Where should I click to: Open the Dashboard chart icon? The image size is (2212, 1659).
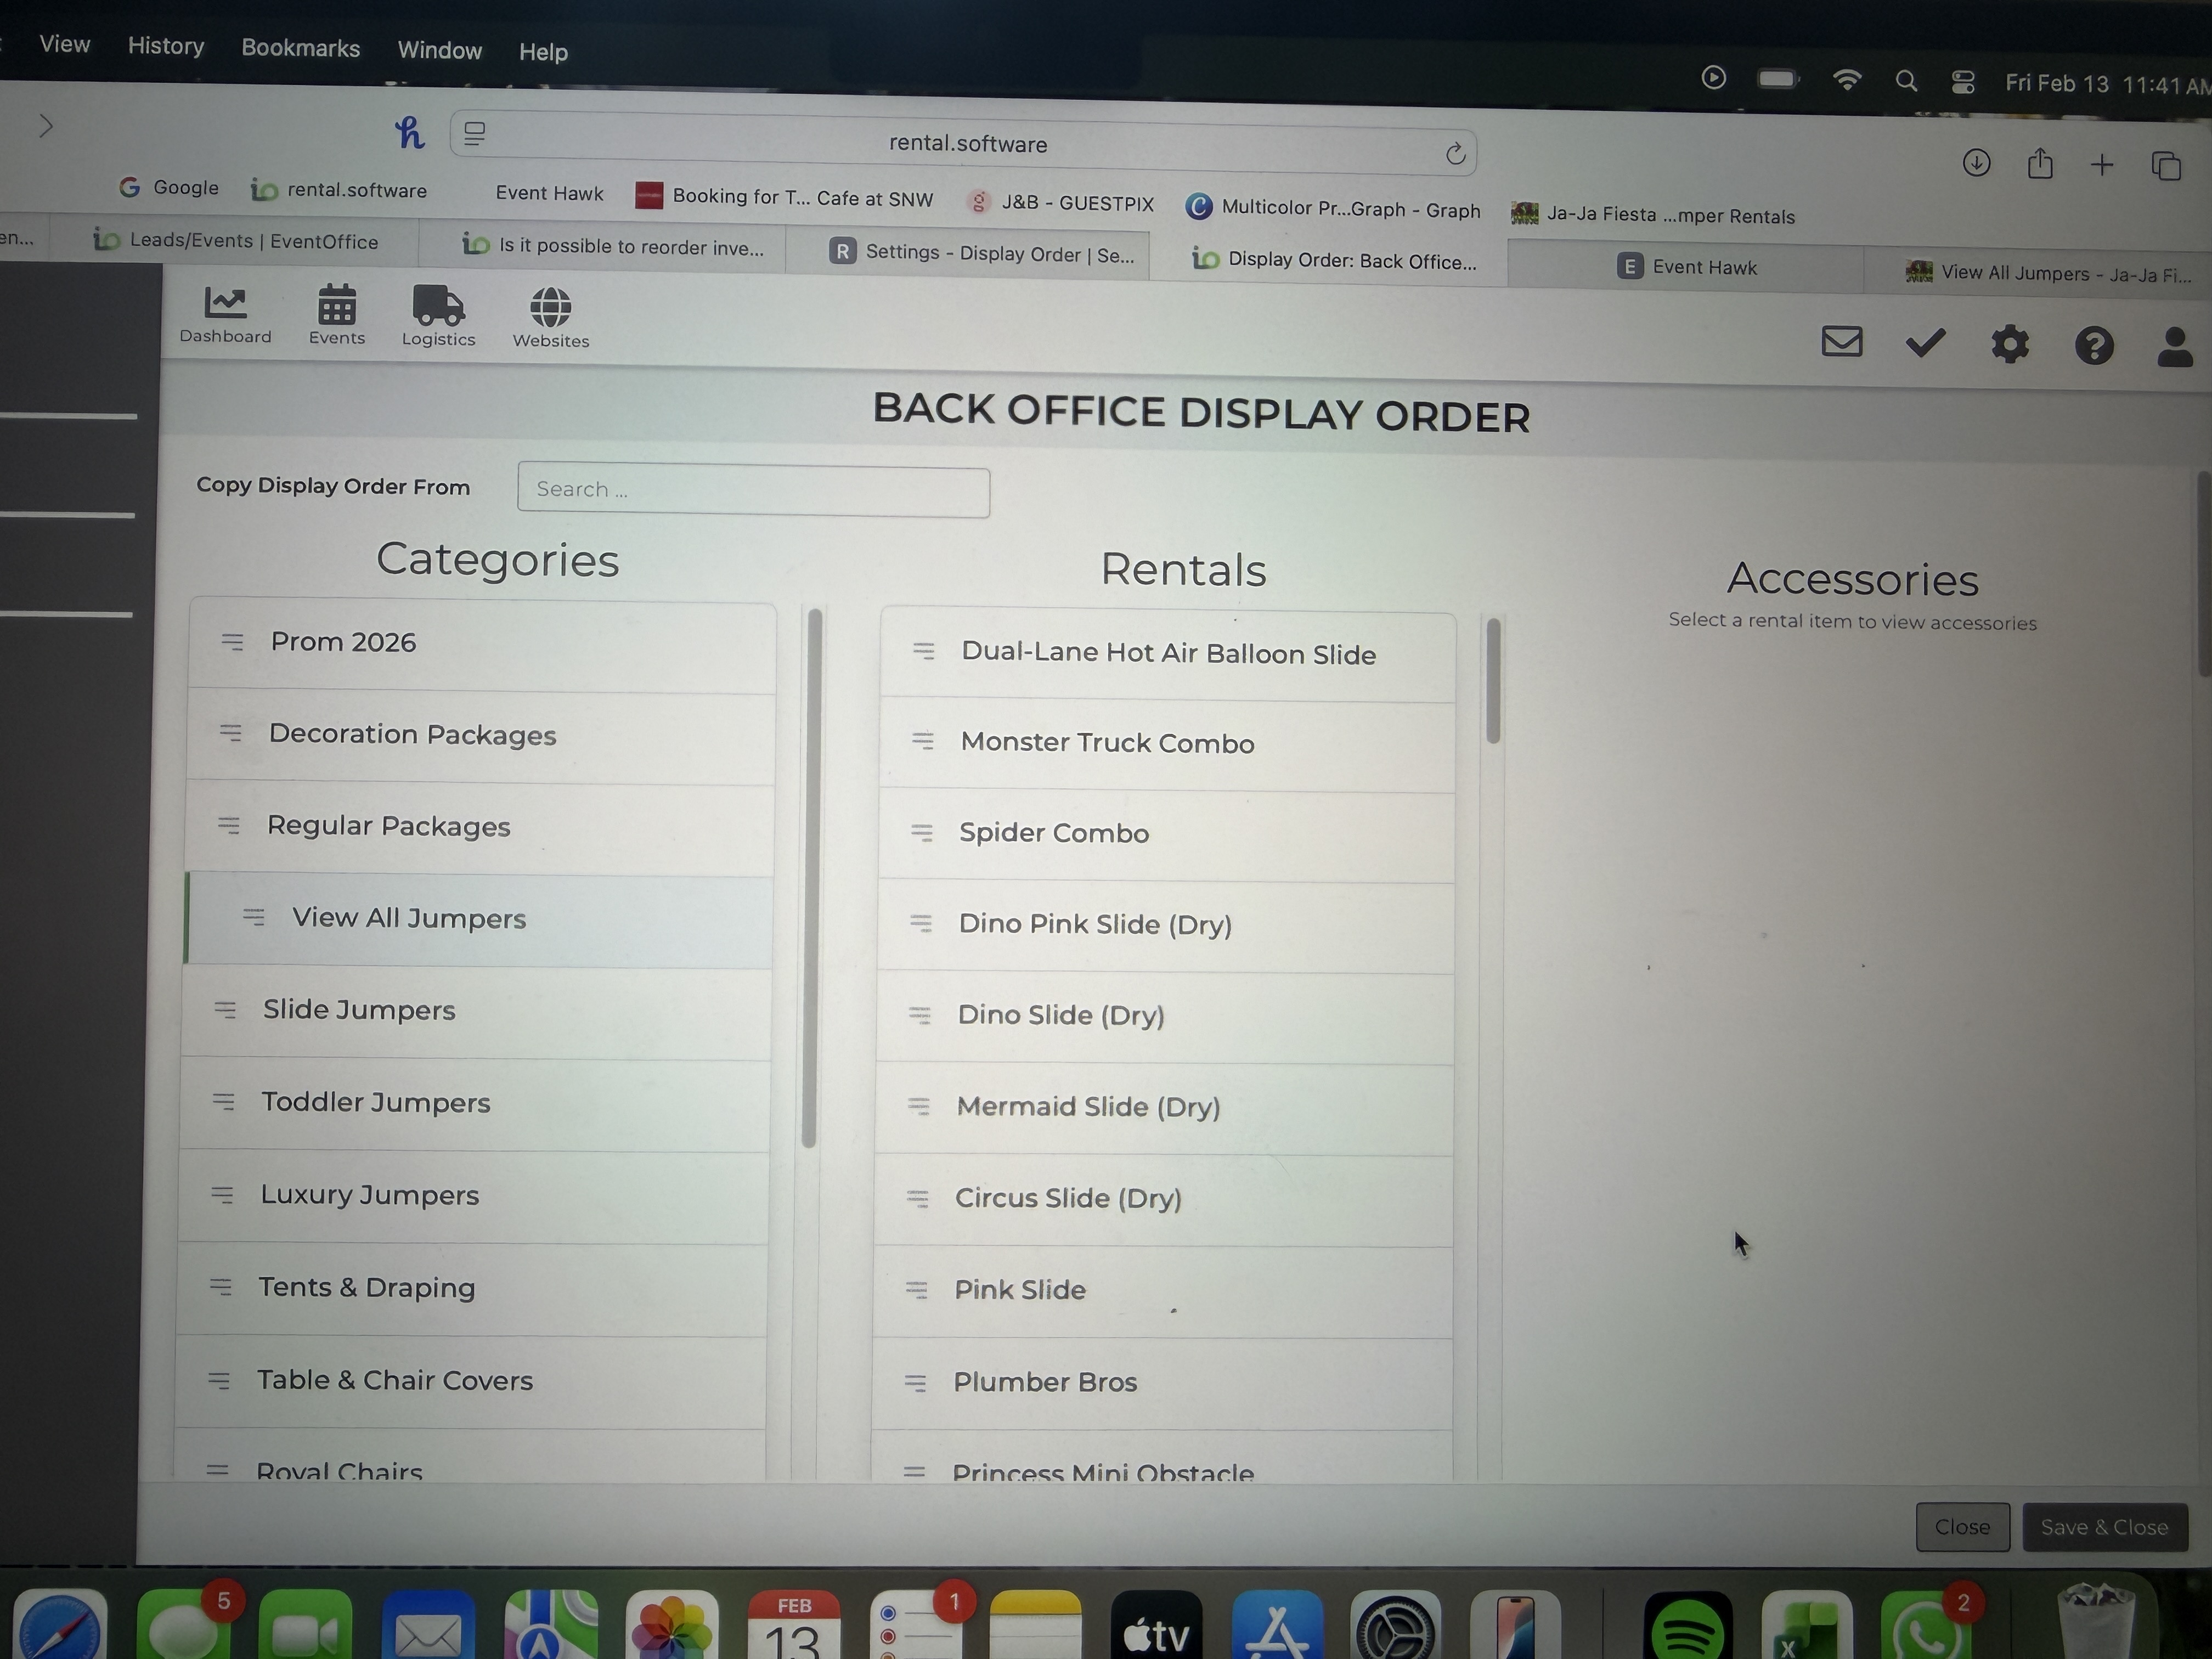(x=225, y=303)
